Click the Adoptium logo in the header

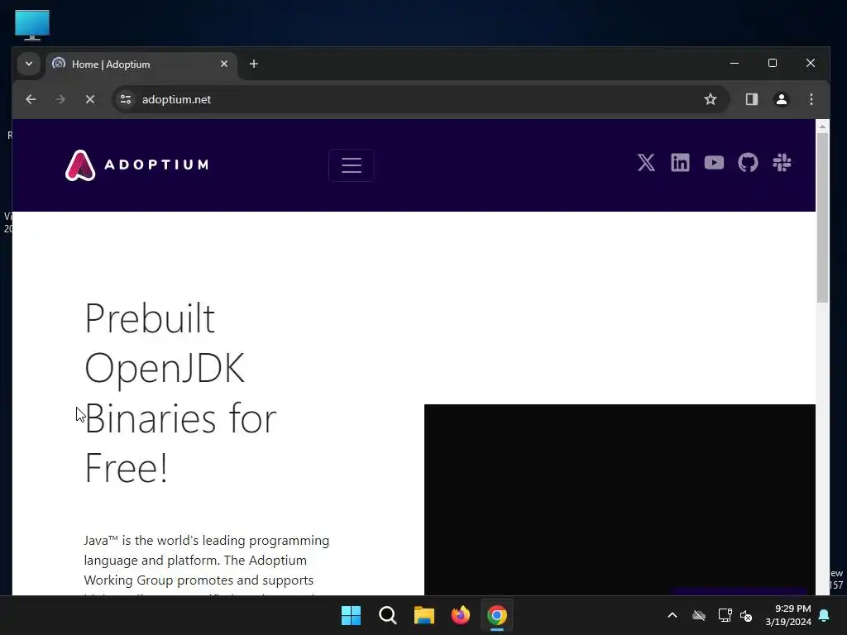coord(136,165)
